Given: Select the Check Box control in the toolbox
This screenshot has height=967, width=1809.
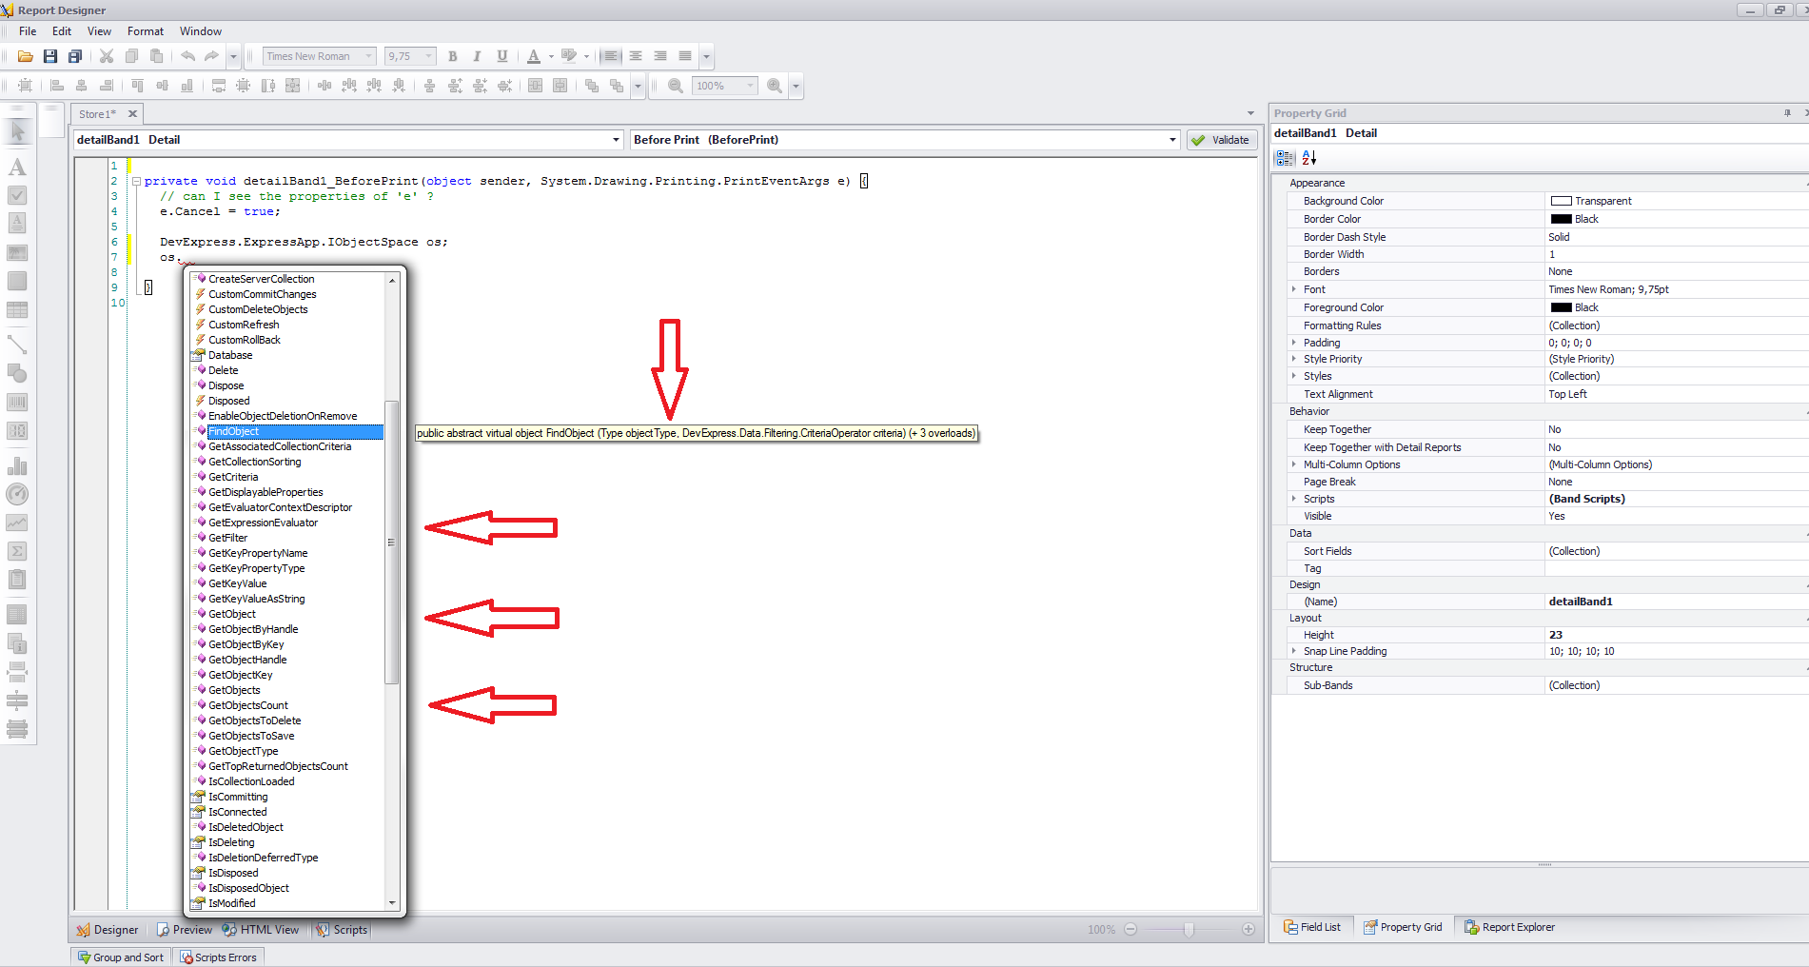Looking at the screenshot, I should pos(17,195).
